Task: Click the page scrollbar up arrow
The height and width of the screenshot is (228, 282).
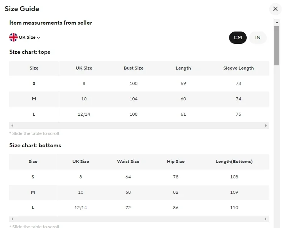Action: point(277,22)
